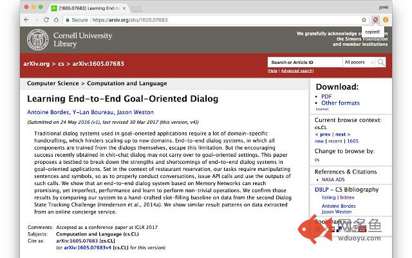Open the license link under Download

tap(322, 109)
